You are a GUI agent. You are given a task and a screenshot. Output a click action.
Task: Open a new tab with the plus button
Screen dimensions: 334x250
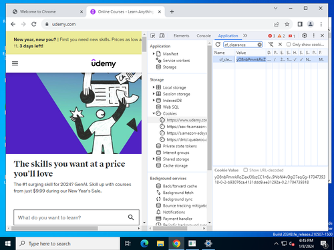point(172,12)
